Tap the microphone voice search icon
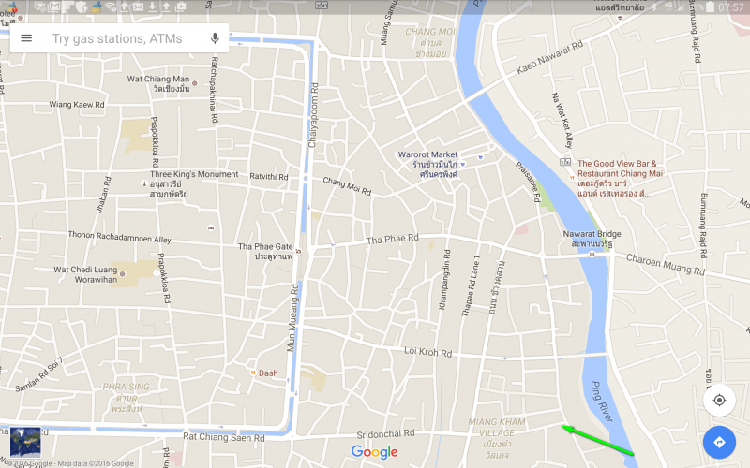Screen dimensions: 750x468 click(215, 38)
